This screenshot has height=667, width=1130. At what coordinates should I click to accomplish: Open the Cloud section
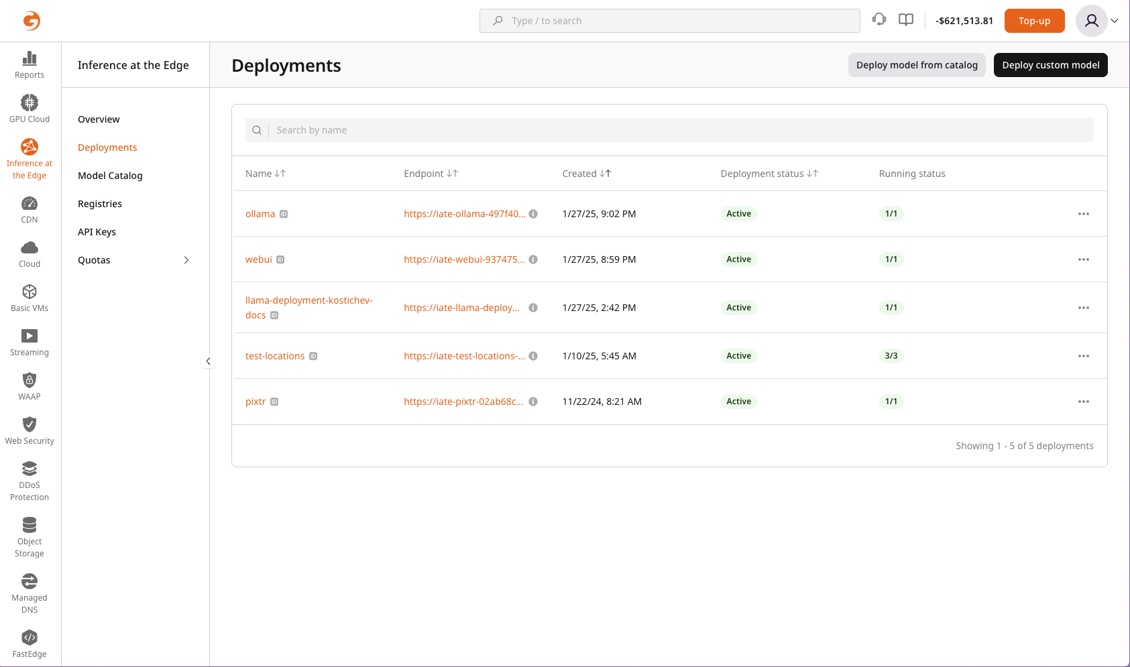point(30,254)
